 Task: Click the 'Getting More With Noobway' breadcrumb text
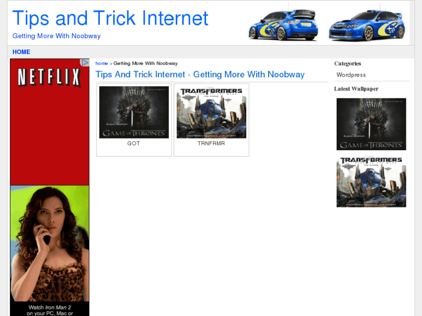pyautogui.click(x=146, y=63)
